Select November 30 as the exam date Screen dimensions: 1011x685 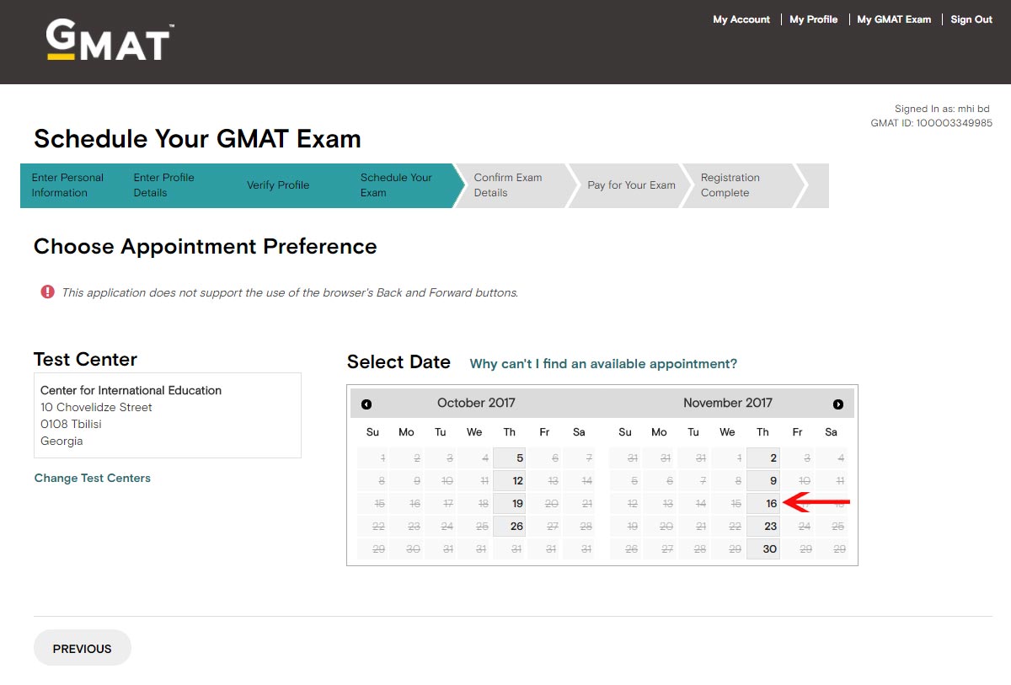point(762,549)
